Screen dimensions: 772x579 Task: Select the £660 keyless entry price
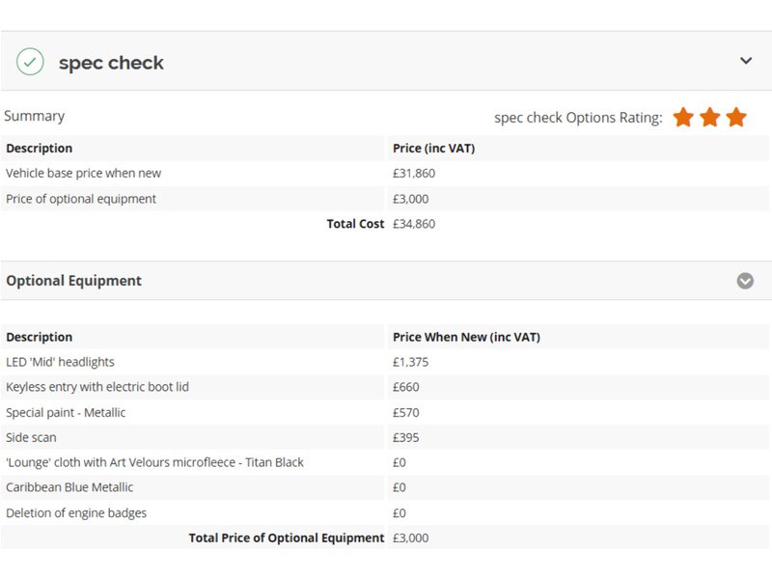pyautogui.click(x=405, y=387)
